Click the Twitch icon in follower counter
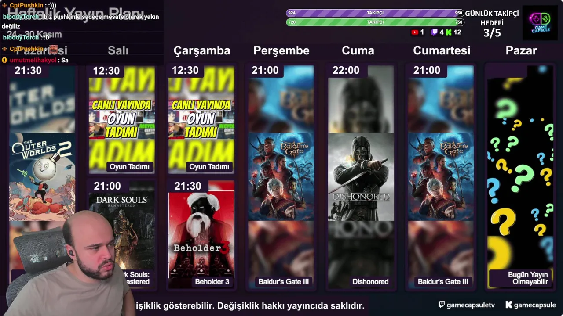 [434, 32]
